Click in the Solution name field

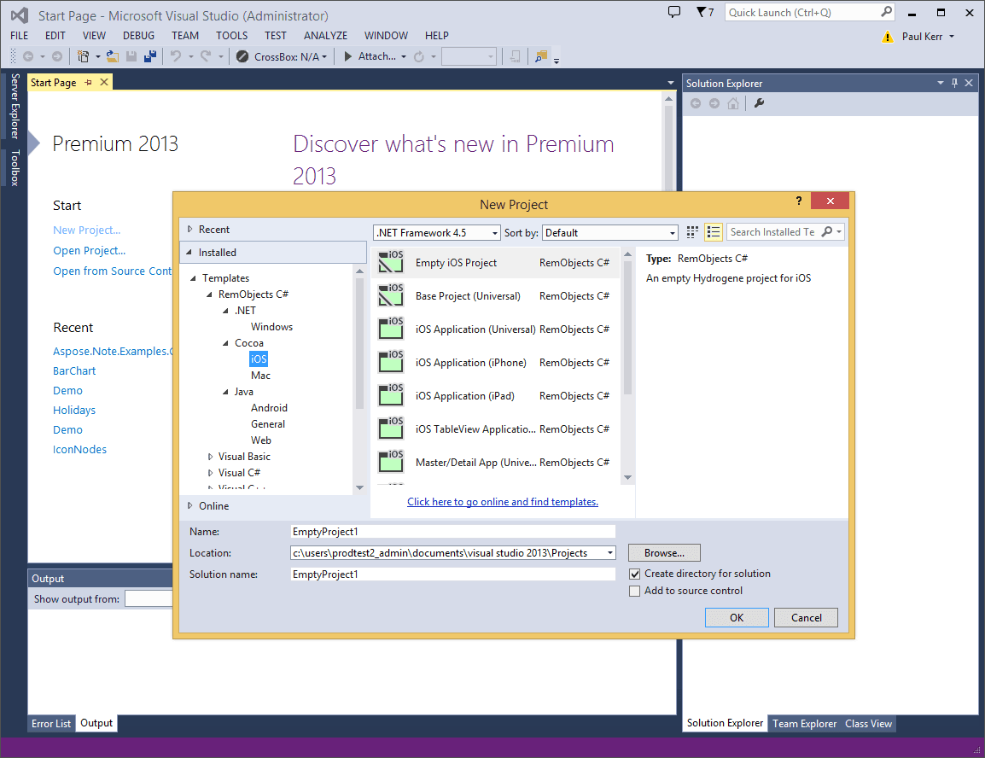(x=453, y=574)
